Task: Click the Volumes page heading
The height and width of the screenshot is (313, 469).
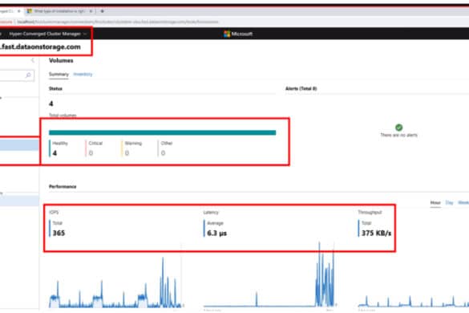Action: coord(61,60)
